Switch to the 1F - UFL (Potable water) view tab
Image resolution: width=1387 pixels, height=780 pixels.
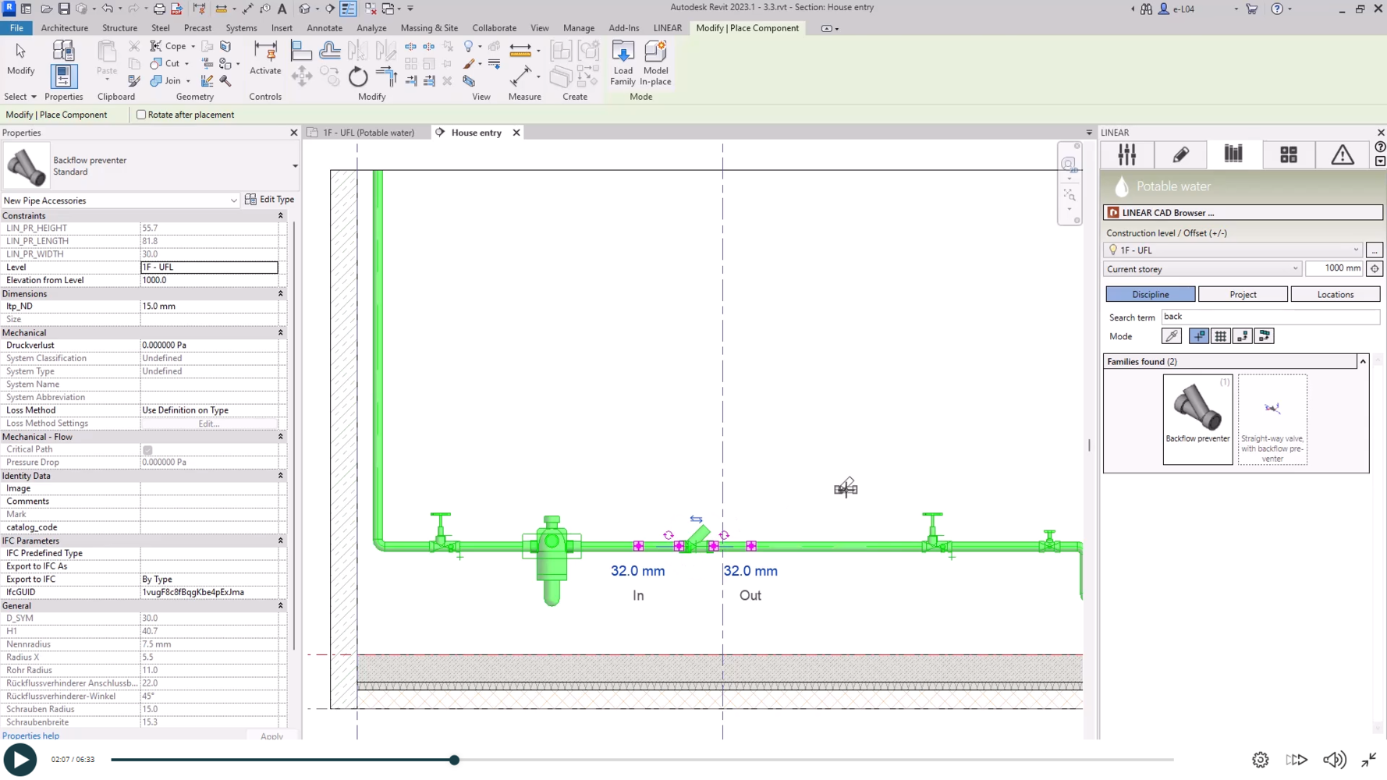[x=368, y=133]
